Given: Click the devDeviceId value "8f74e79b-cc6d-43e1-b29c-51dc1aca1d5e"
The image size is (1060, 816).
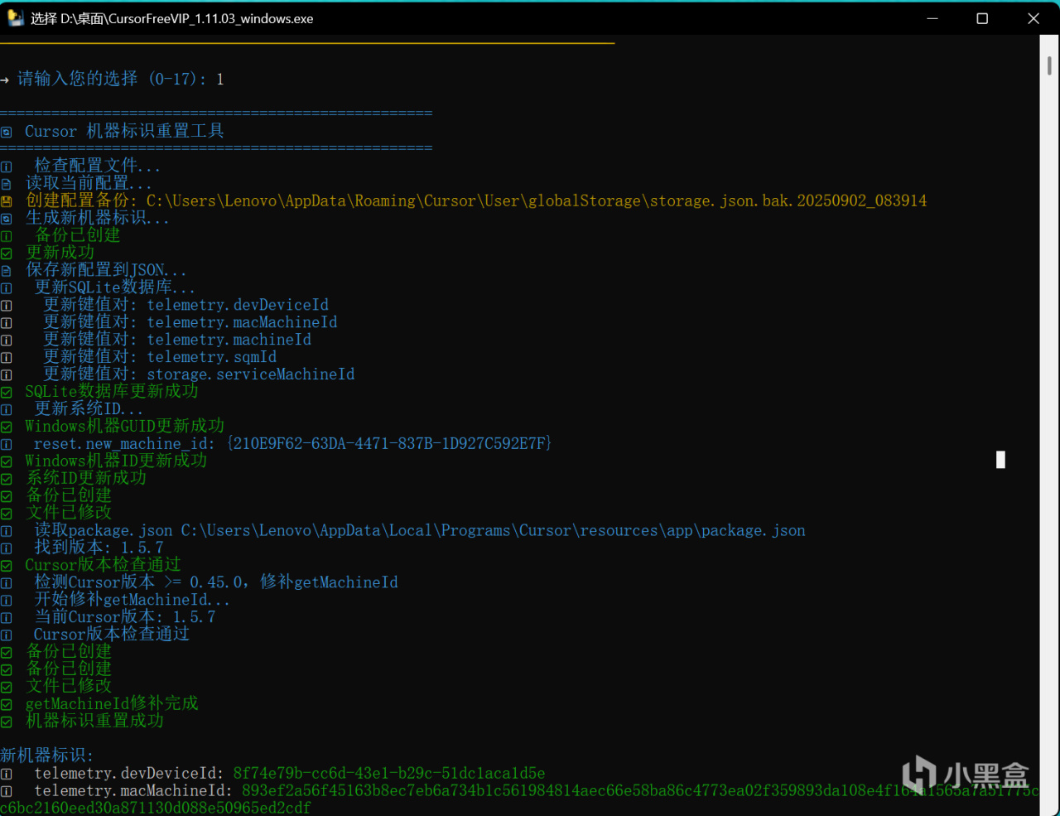Looking at the screenshot, I should coord(389,773).
